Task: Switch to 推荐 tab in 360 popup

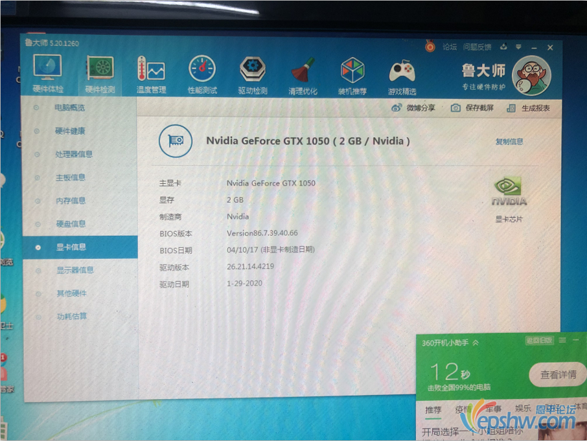Action: (433, 410)
